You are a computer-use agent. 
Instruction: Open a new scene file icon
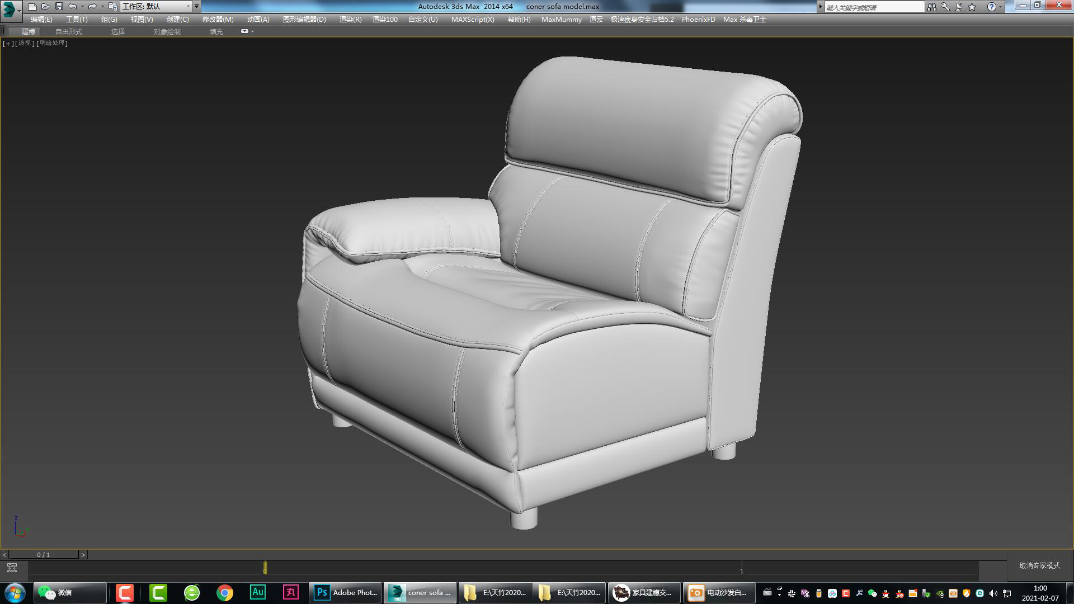(x=32, y=6)
